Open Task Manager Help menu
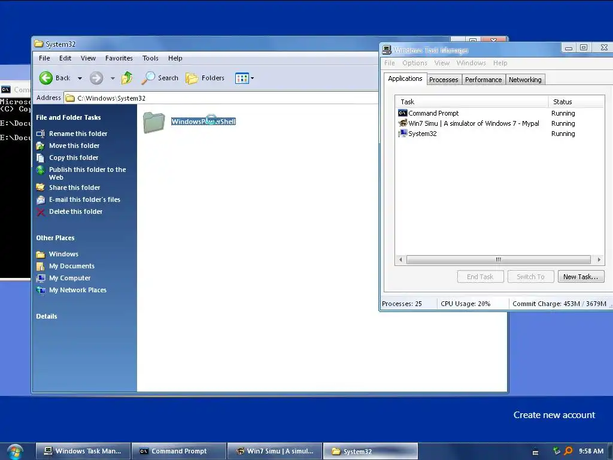This screenshot has height=460, width=613. [x=500, y=63]
